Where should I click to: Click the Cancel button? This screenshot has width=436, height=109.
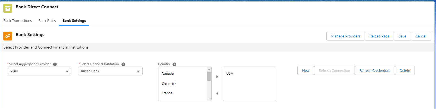pyautogui.click(x=421, y=36)
